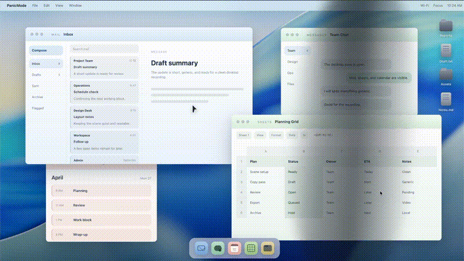464x261 pixels.
Task: Open the Format tab in Planning Grid
Action: pyautogui.click(x=276, y=135)
